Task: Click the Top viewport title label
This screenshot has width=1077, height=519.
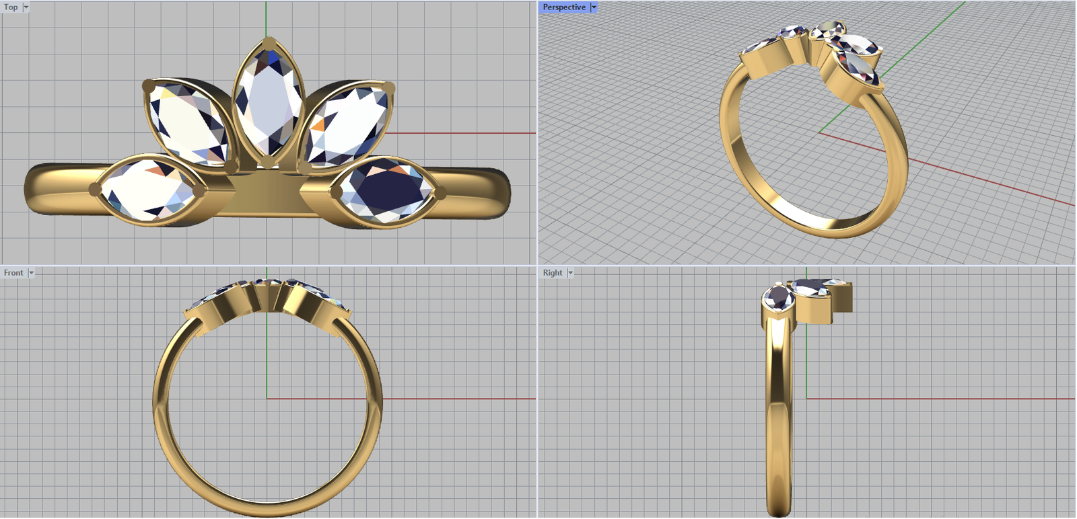Action: pos(11,7)
